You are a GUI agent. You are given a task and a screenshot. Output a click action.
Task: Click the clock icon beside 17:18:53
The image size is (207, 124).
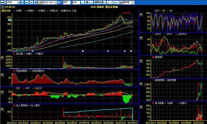click(x=2, y=7)
